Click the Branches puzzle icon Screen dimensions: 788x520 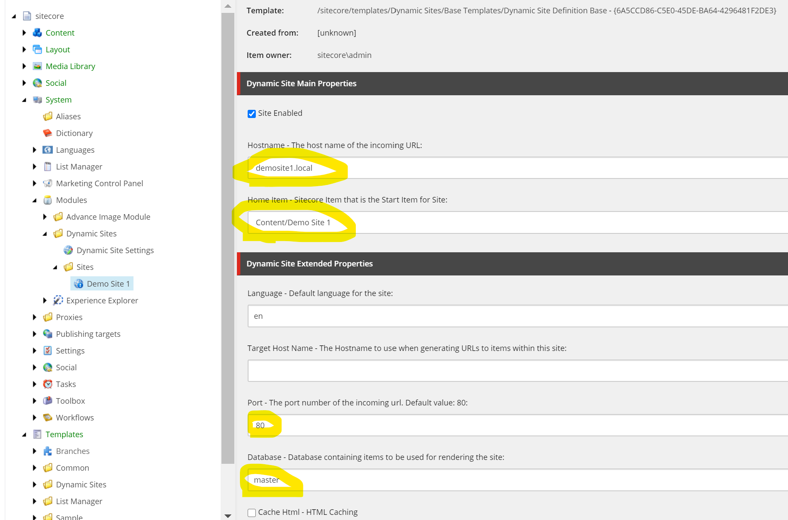pos(48,451)
